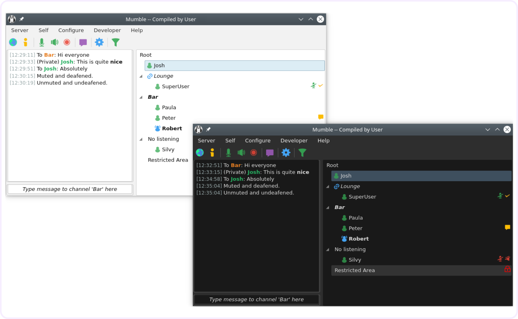Start recording in dark window toolbar
This screenshot has width=518, height=319.
[x=254, y=153]
